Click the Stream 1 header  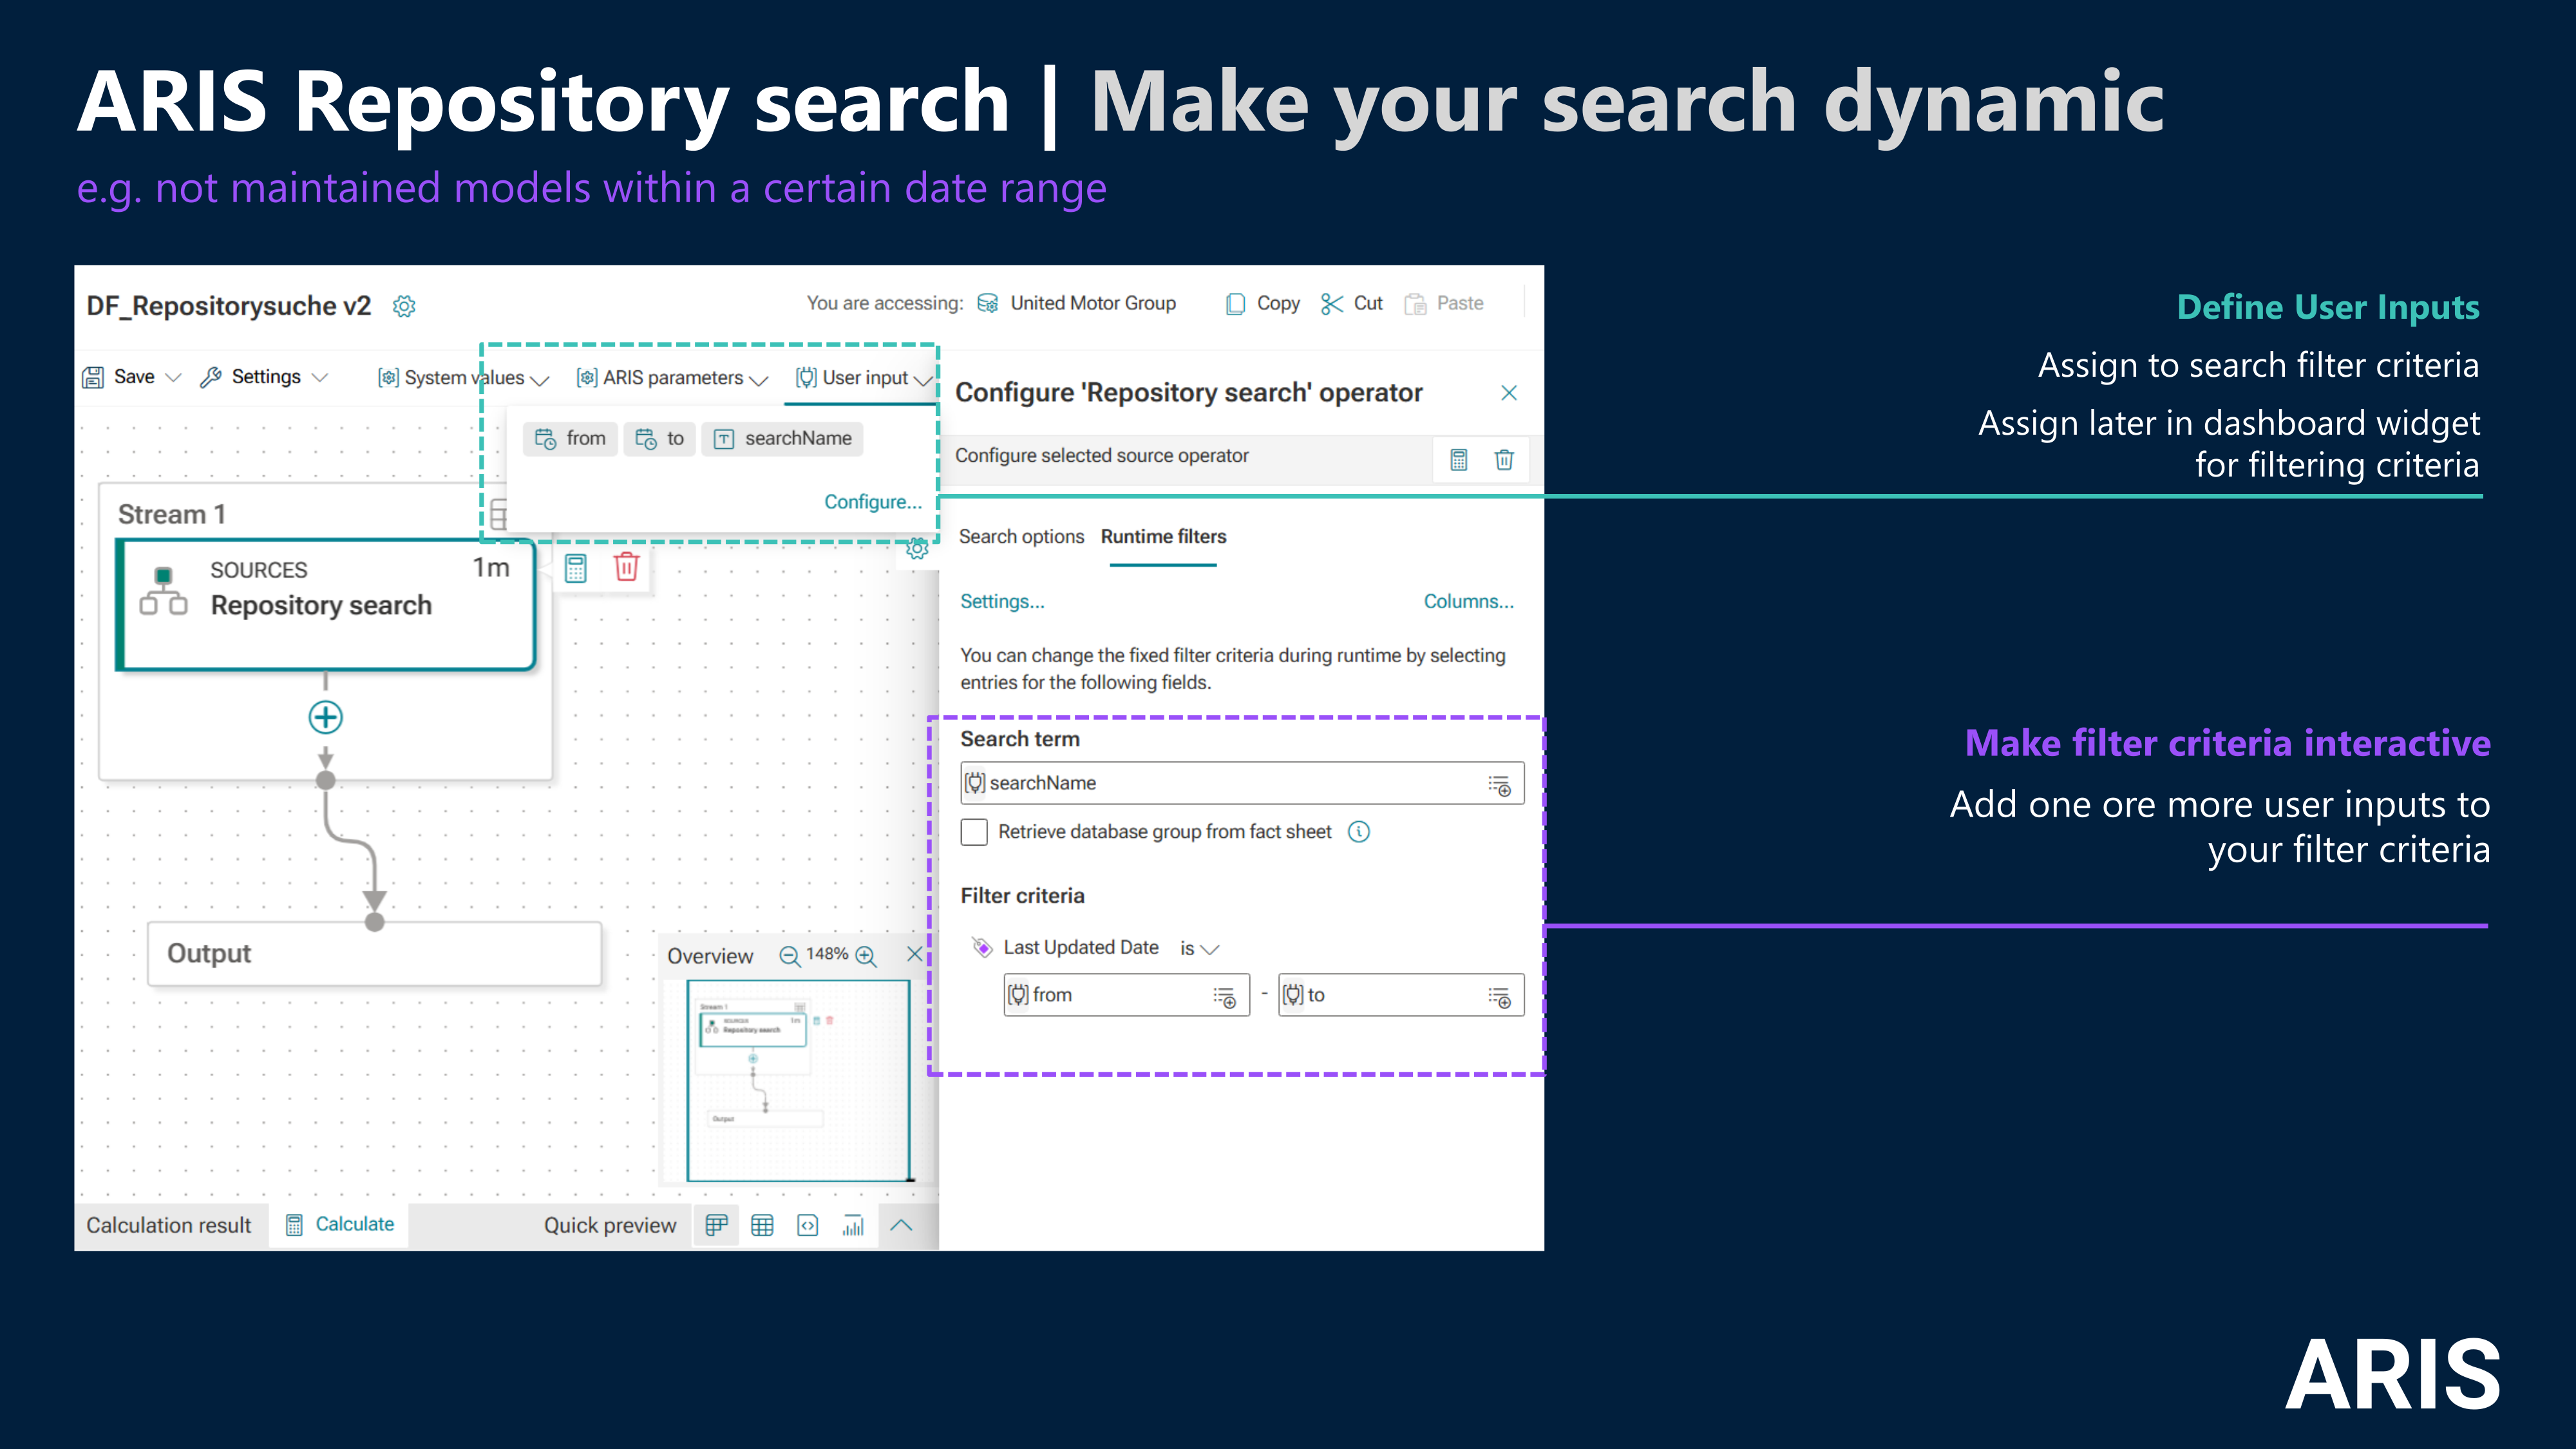pos(172,514)
